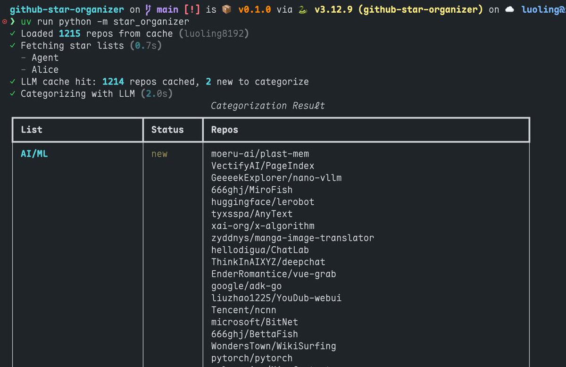566x367 pixels.
Task: Click the Python snake icon before v3.12.9
Action: [x=303, y=10]
